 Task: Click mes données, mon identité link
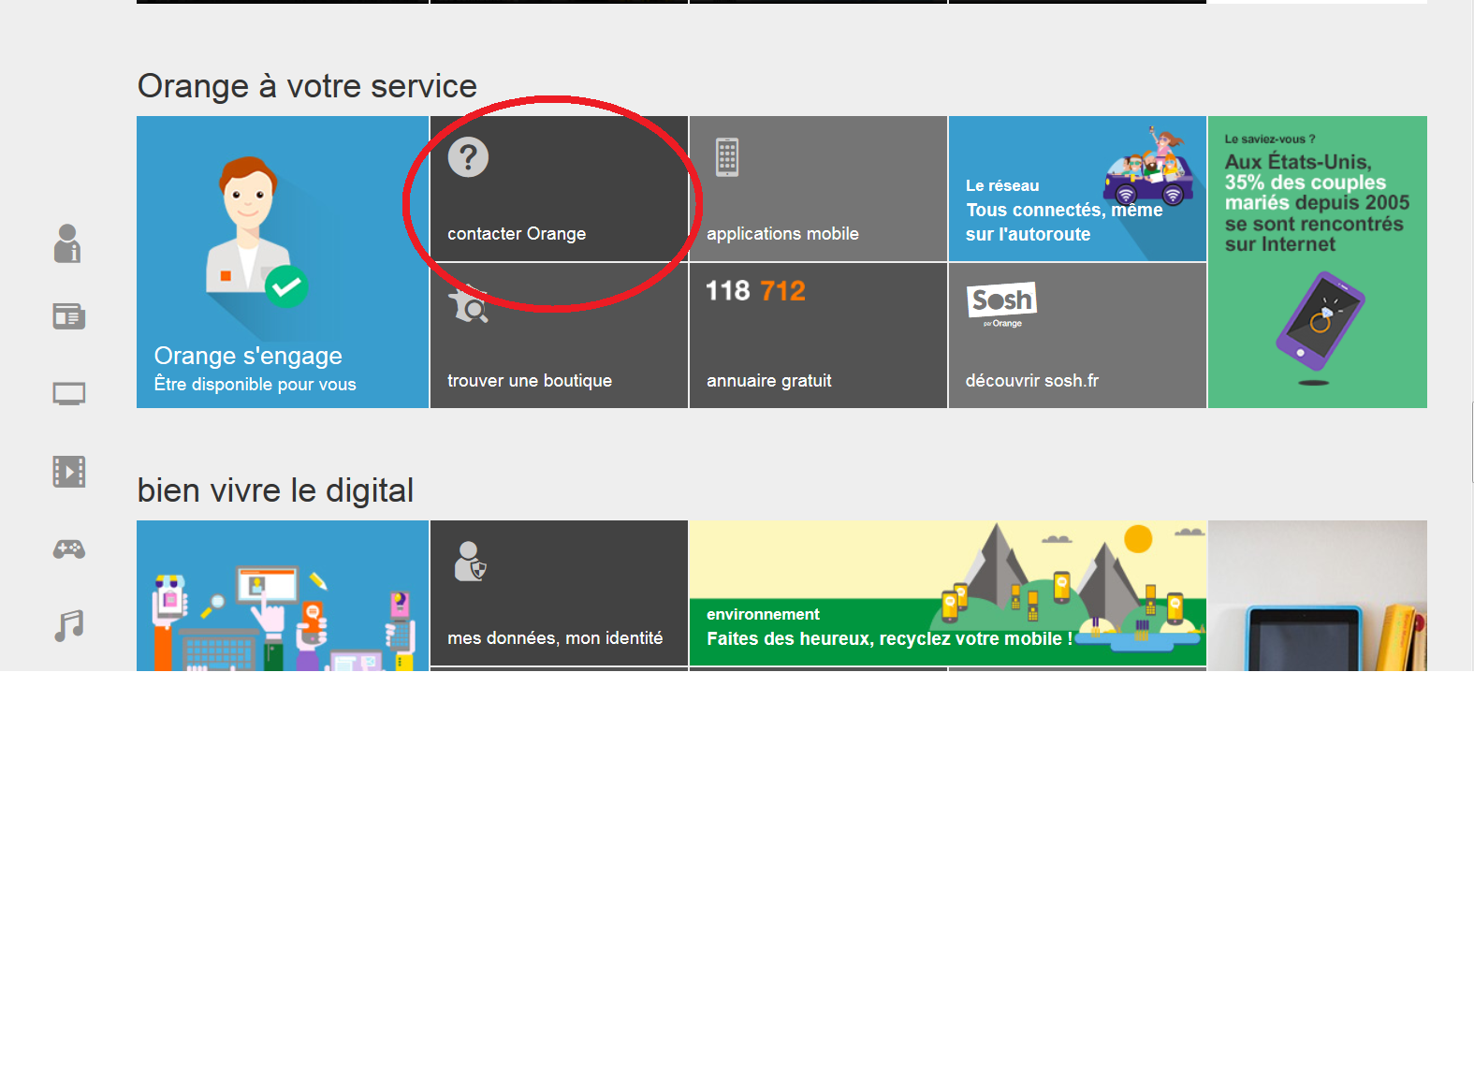(x=555, y=638)
